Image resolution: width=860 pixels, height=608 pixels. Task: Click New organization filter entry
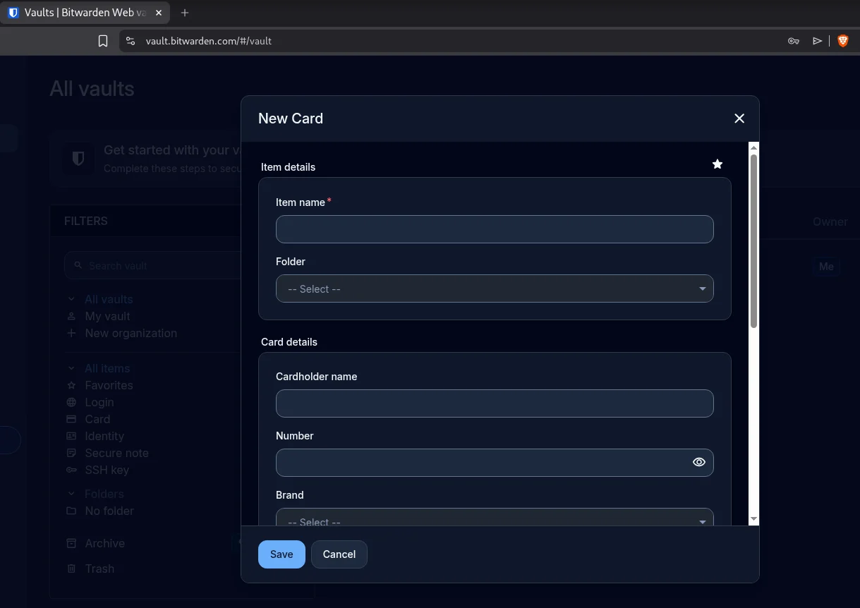point(131,333)
